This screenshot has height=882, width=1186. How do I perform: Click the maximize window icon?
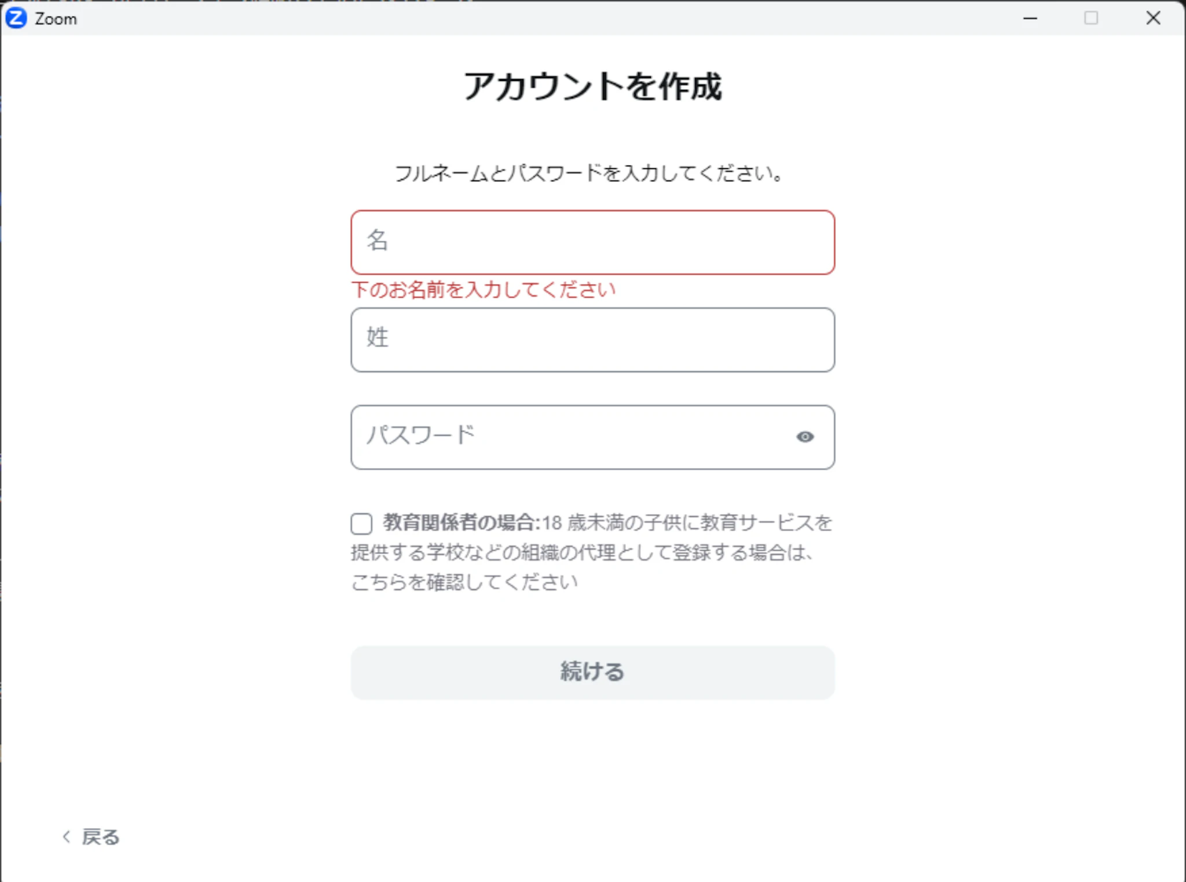click(x=1090, y=19)
